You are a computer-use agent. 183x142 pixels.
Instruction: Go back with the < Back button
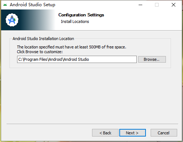point(105,133)
